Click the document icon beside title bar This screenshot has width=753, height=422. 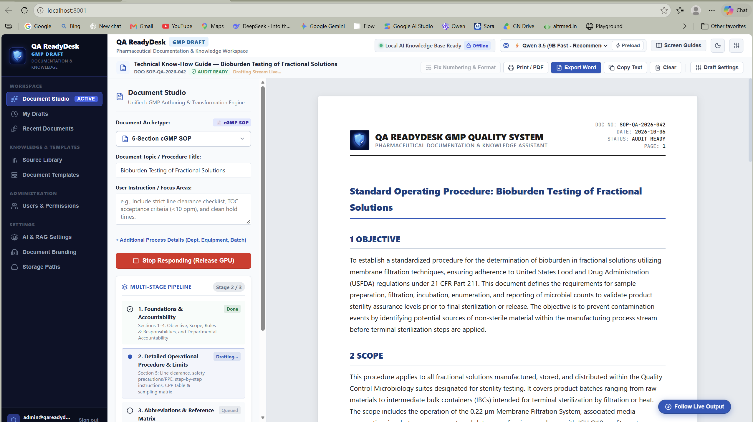[123, 67]
